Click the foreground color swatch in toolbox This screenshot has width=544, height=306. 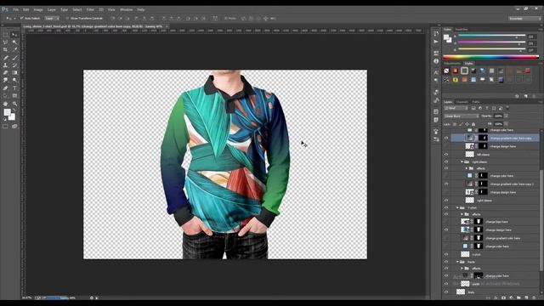(x=8, y=112)
